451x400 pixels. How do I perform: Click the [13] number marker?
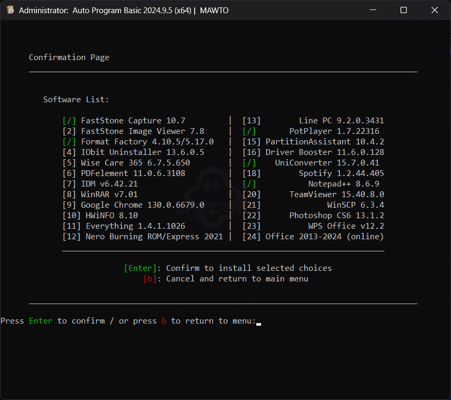click(252, 120)
